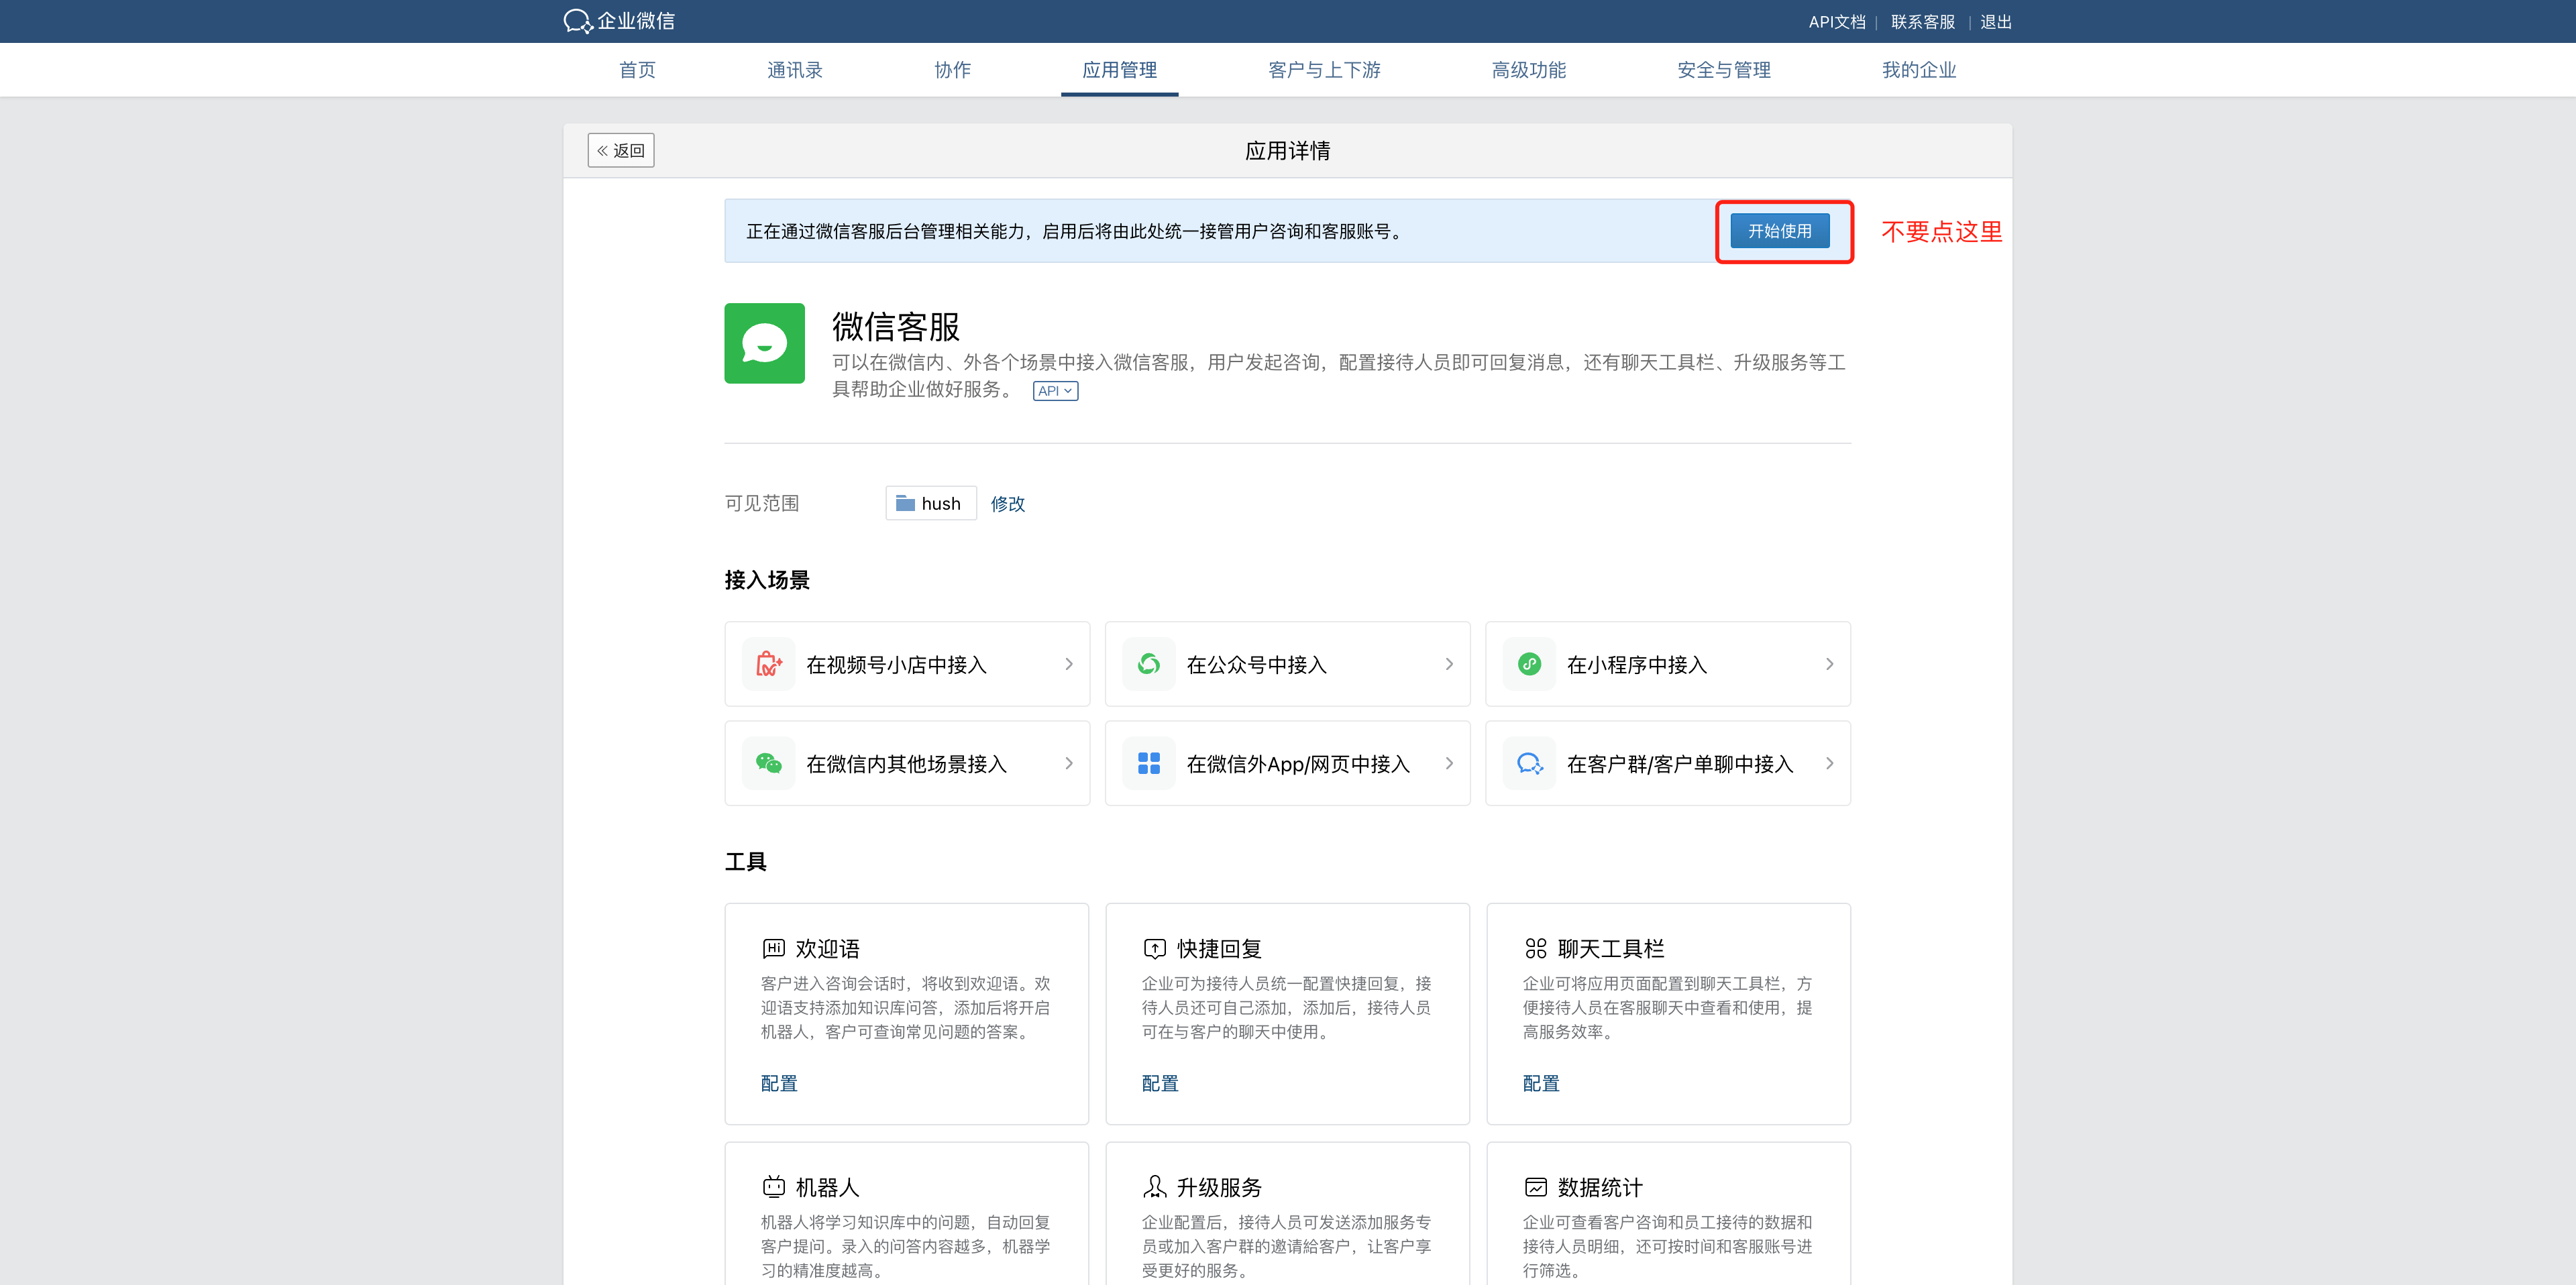
Task: Click the Hi icon beside 欢迎语
Action: pyautogui.click(x=773, y=948)
